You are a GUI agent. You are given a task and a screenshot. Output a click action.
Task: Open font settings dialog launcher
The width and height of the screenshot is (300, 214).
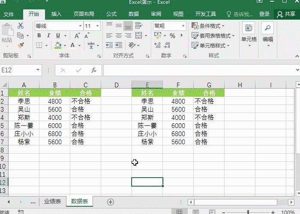pos(99,56)
